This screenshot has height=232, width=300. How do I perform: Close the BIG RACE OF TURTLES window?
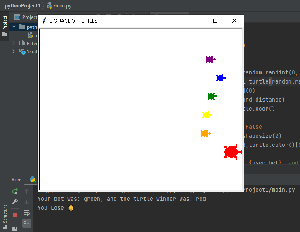point(234,21)
